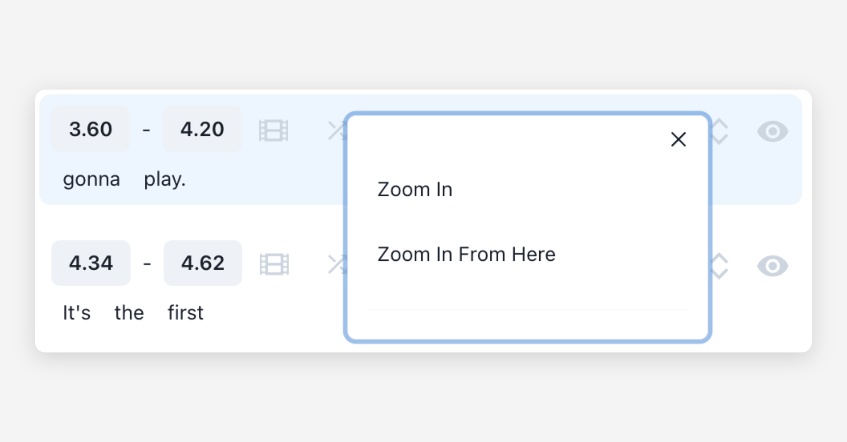Image resolution: width=847 pixels, height=442 pixels.
Task: Select Zoom In From Here
Action: [x=466, y=254]
